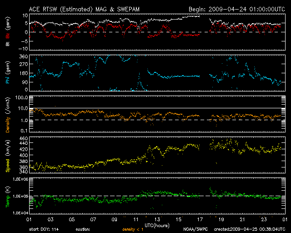Select the -5 tick on the Bt Bz axis
Viewport: 291px width, 233px height.
tap(25, 41)
